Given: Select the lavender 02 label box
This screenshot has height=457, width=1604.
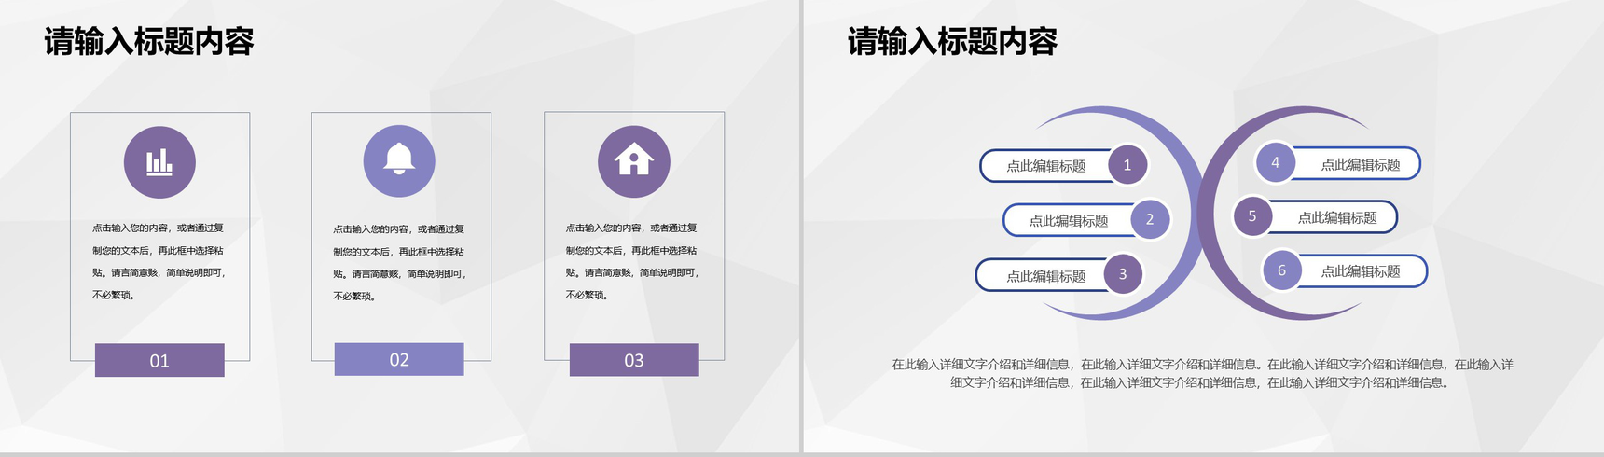Looking at the screenshot, I should click(x=399, y=359).
